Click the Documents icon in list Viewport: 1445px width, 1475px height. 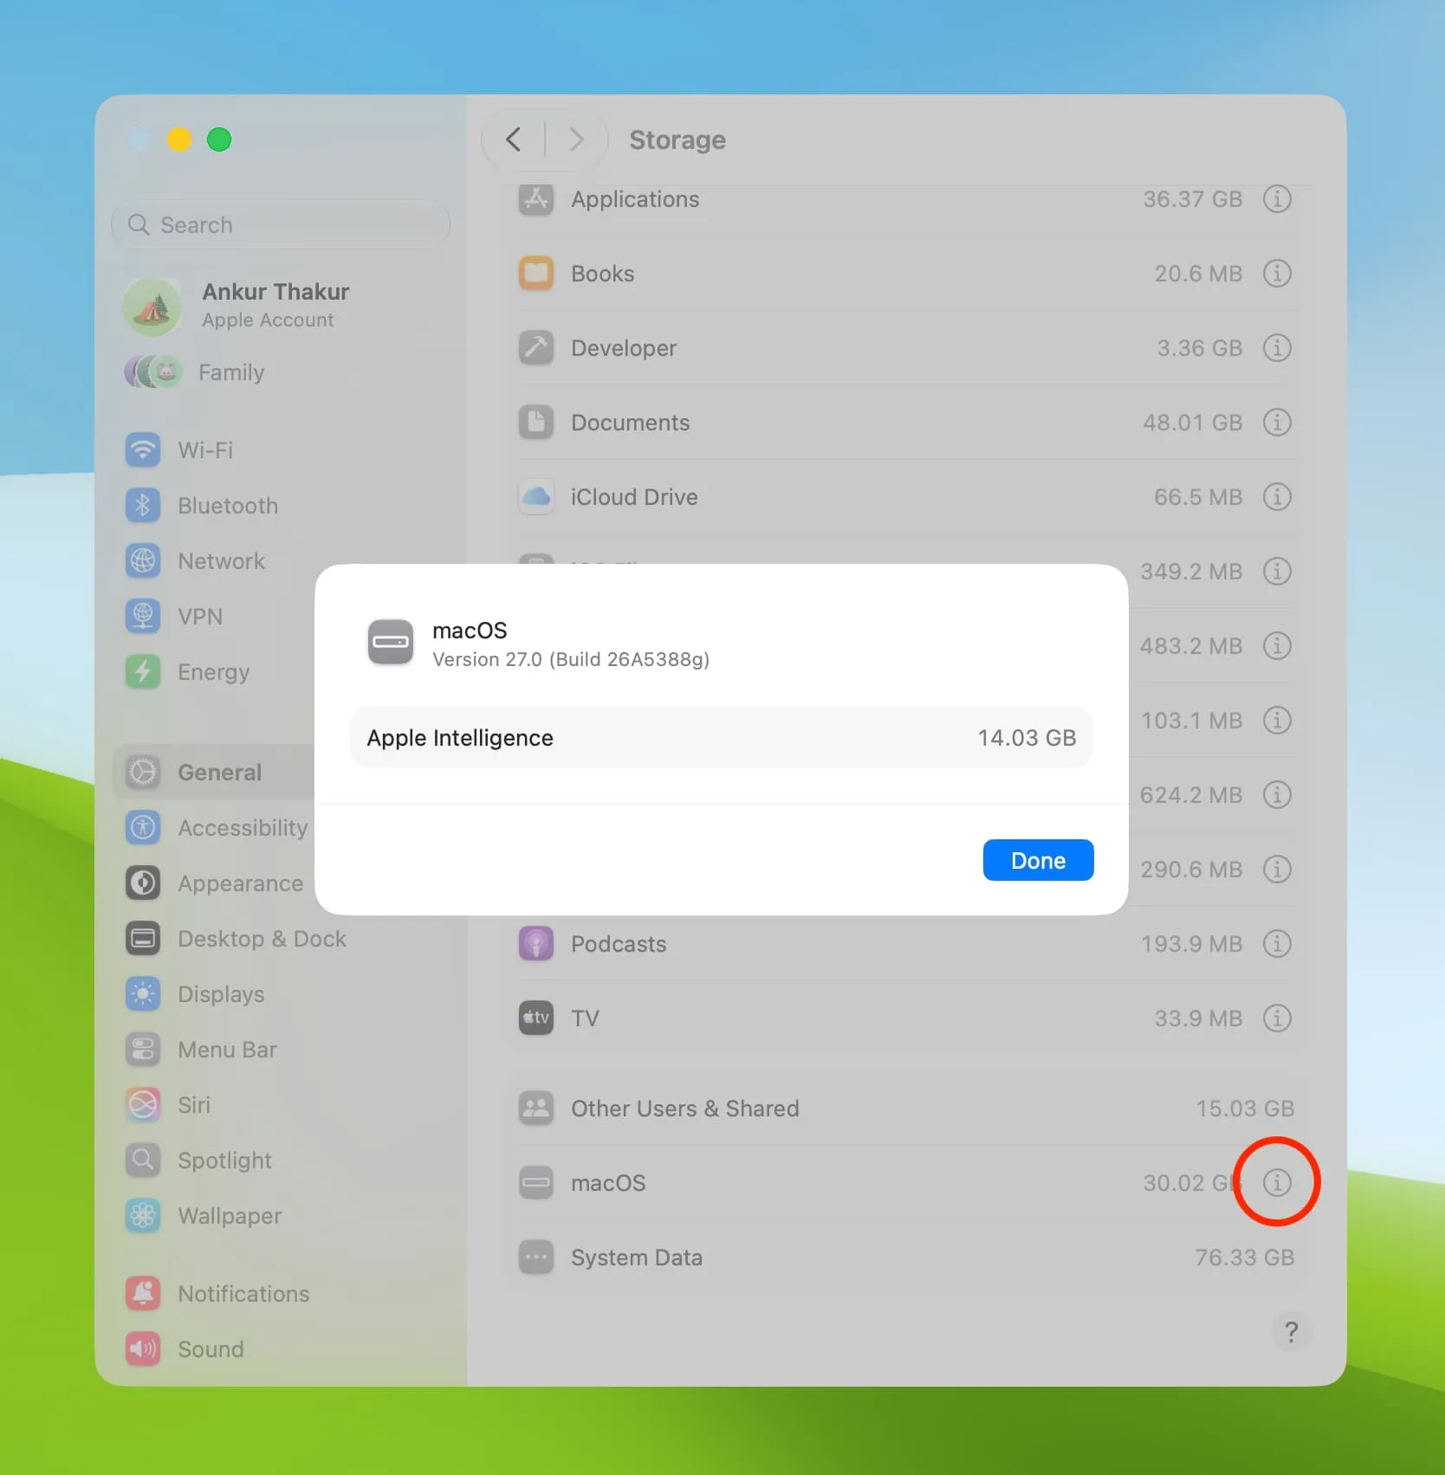click(x=536, y=423)
